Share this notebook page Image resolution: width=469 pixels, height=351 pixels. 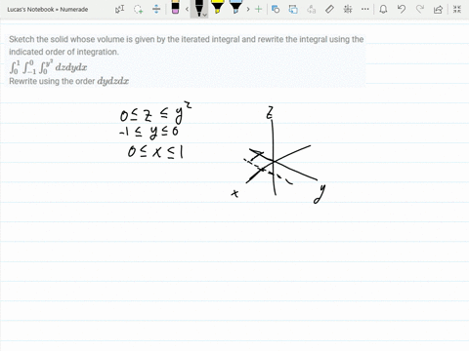click(x=439, y=9)
